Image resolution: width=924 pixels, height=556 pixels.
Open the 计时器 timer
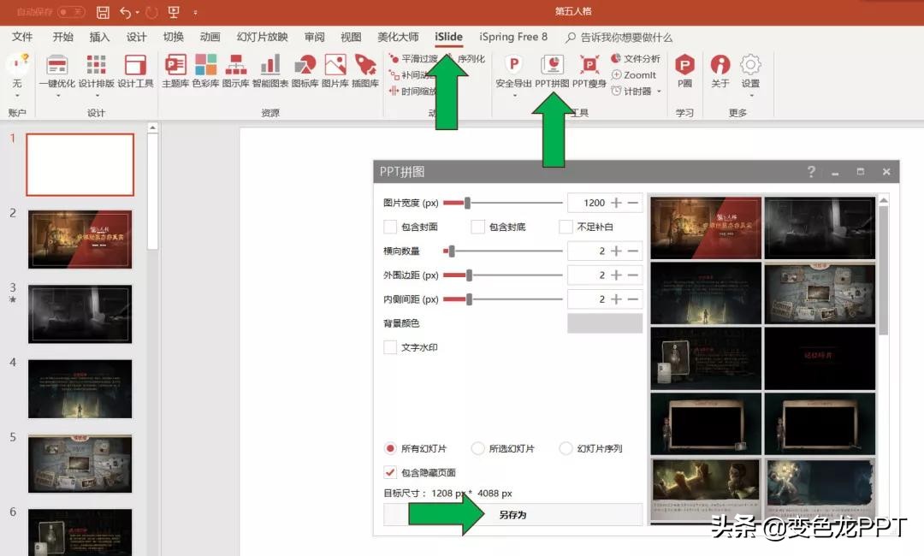click(x=631, y=92)
